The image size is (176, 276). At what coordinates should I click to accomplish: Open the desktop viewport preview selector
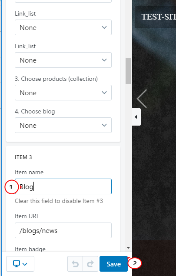[x=20, y=264]
